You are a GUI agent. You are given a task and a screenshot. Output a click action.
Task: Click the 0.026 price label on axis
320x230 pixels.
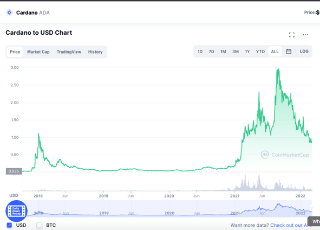tap(14, 171)
